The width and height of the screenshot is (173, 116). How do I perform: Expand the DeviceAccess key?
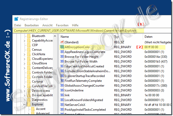25,91
